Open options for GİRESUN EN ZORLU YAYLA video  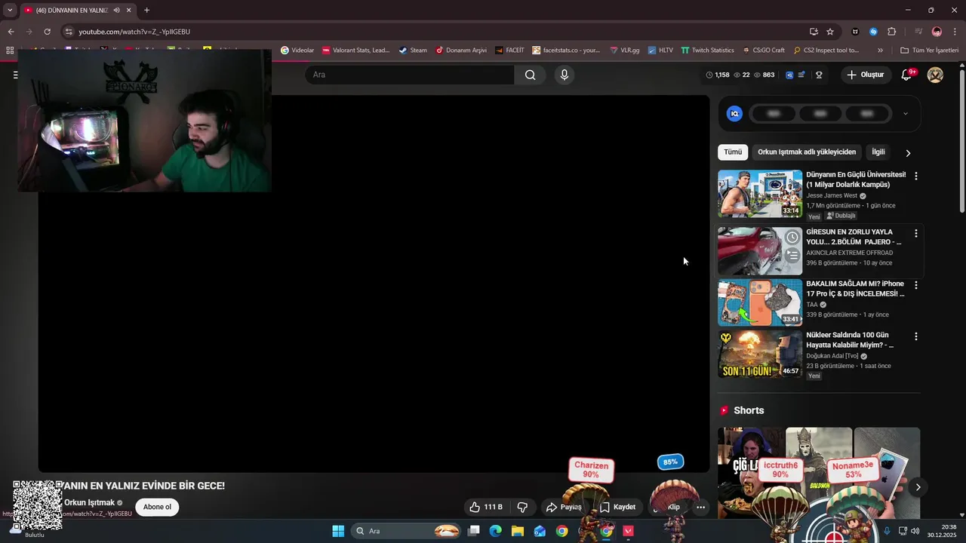click(916, 234)
